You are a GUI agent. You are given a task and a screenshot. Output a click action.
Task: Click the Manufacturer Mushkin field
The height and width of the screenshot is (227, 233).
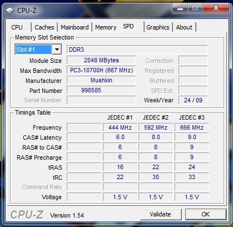tap(101, 80)
